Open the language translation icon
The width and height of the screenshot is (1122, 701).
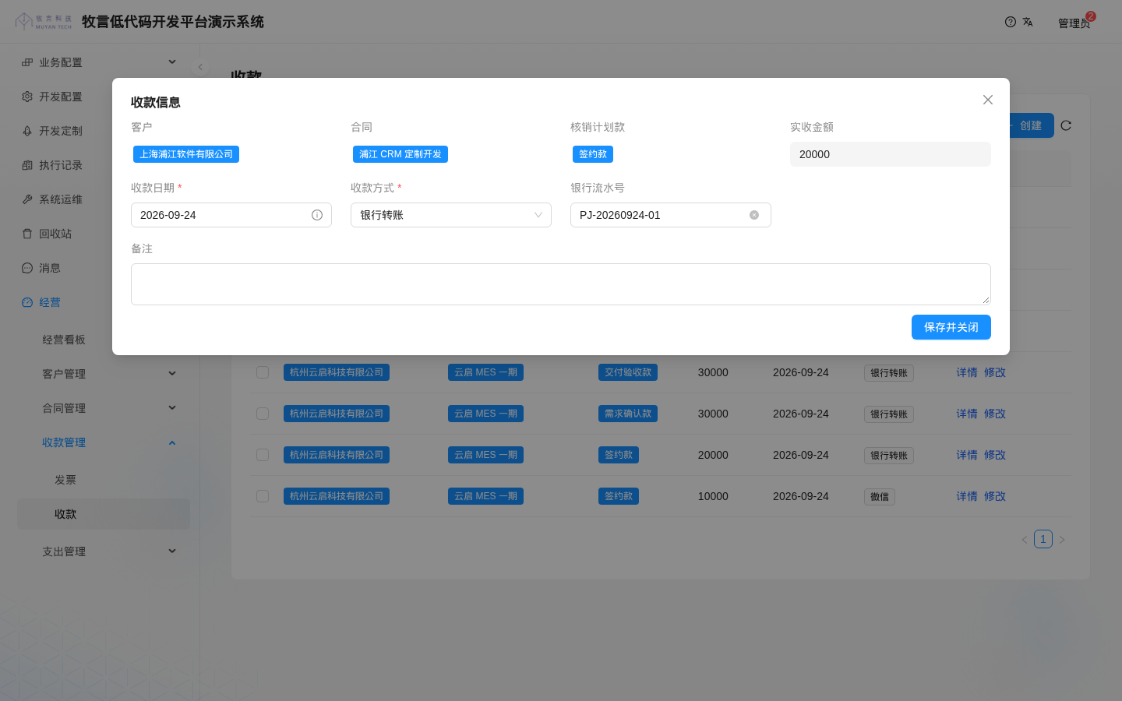pyautogui.click(x=1028, y=22)
